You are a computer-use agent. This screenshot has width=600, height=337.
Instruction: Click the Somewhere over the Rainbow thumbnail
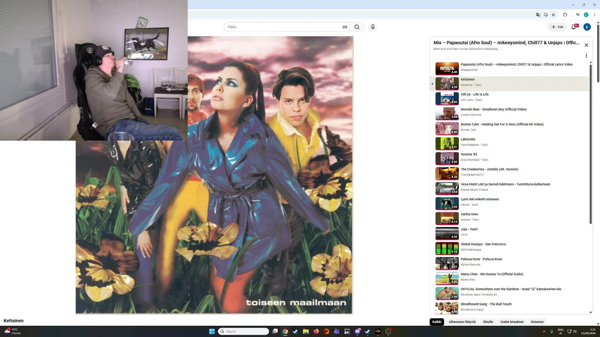tap(447, 293)
